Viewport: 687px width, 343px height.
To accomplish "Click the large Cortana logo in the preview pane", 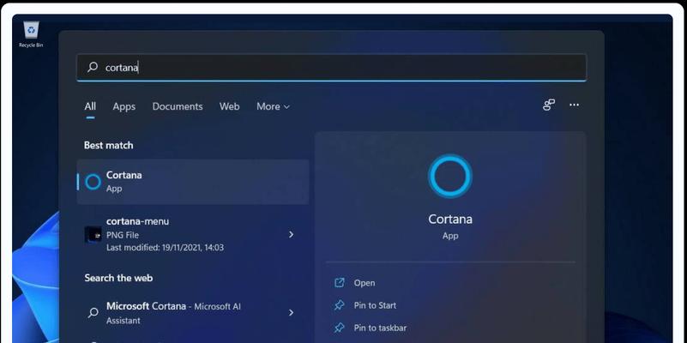I will (x=450, y=176).
